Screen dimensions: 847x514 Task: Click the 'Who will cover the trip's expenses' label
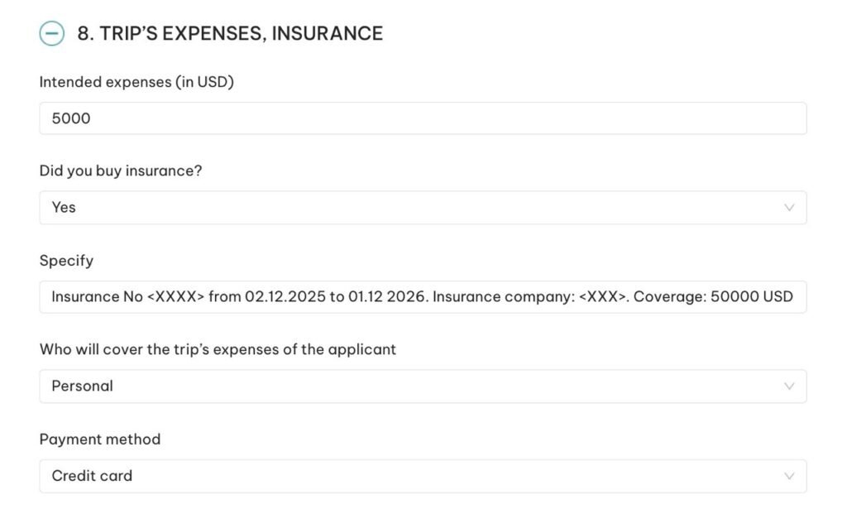pyautogui.click(x=218, y=349)
